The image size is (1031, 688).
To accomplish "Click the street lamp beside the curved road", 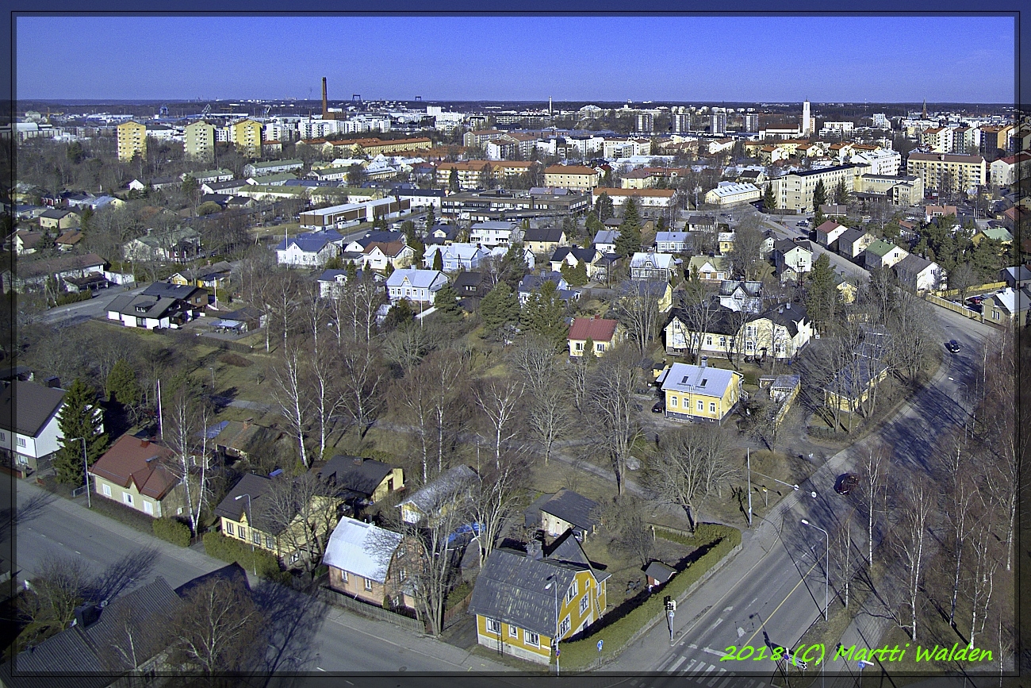I will click(x=823, y=565).
